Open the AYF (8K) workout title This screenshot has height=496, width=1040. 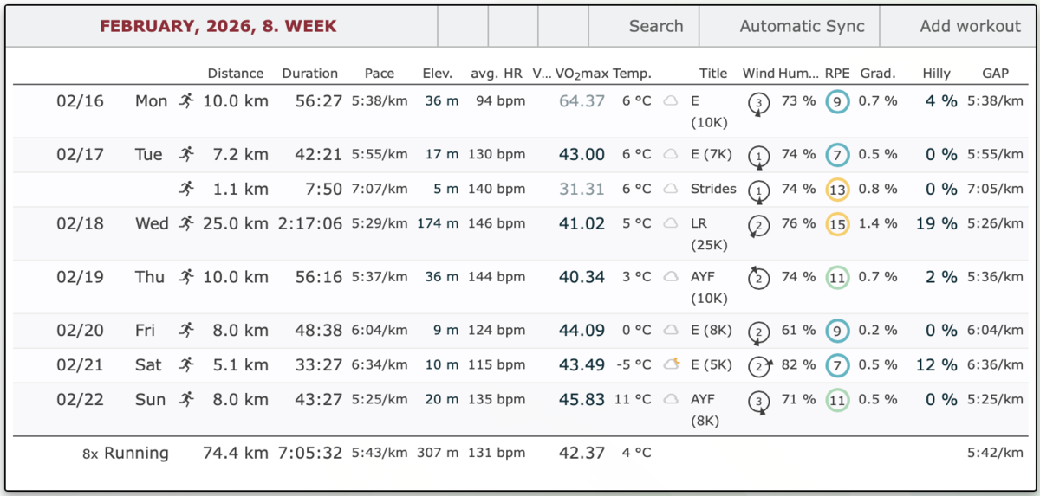pyautogui.click(x=706, y=409)
